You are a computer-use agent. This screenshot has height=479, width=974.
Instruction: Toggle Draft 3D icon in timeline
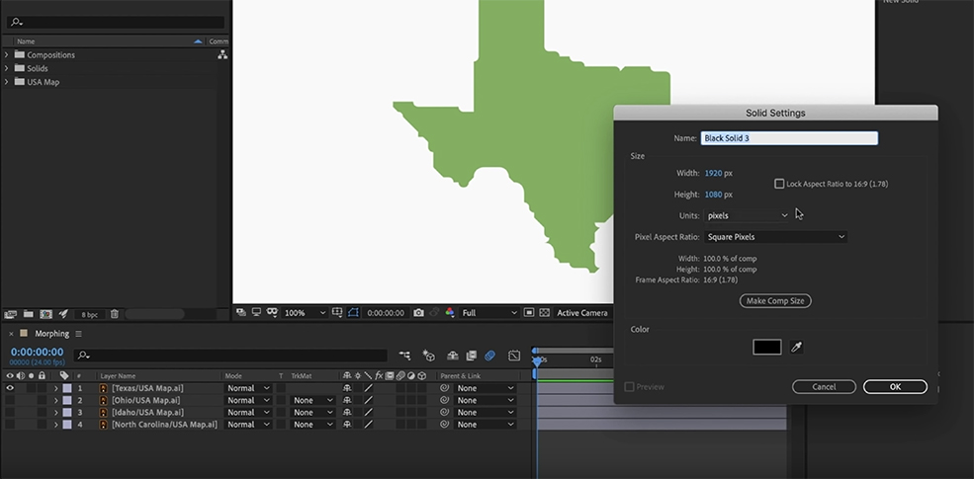(428, 356)
